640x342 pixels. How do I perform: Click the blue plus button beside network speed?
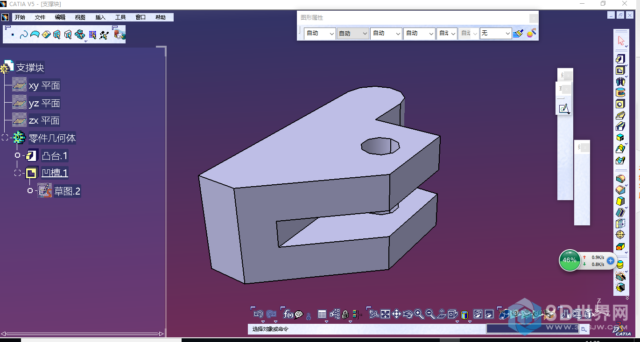(611, 260)
